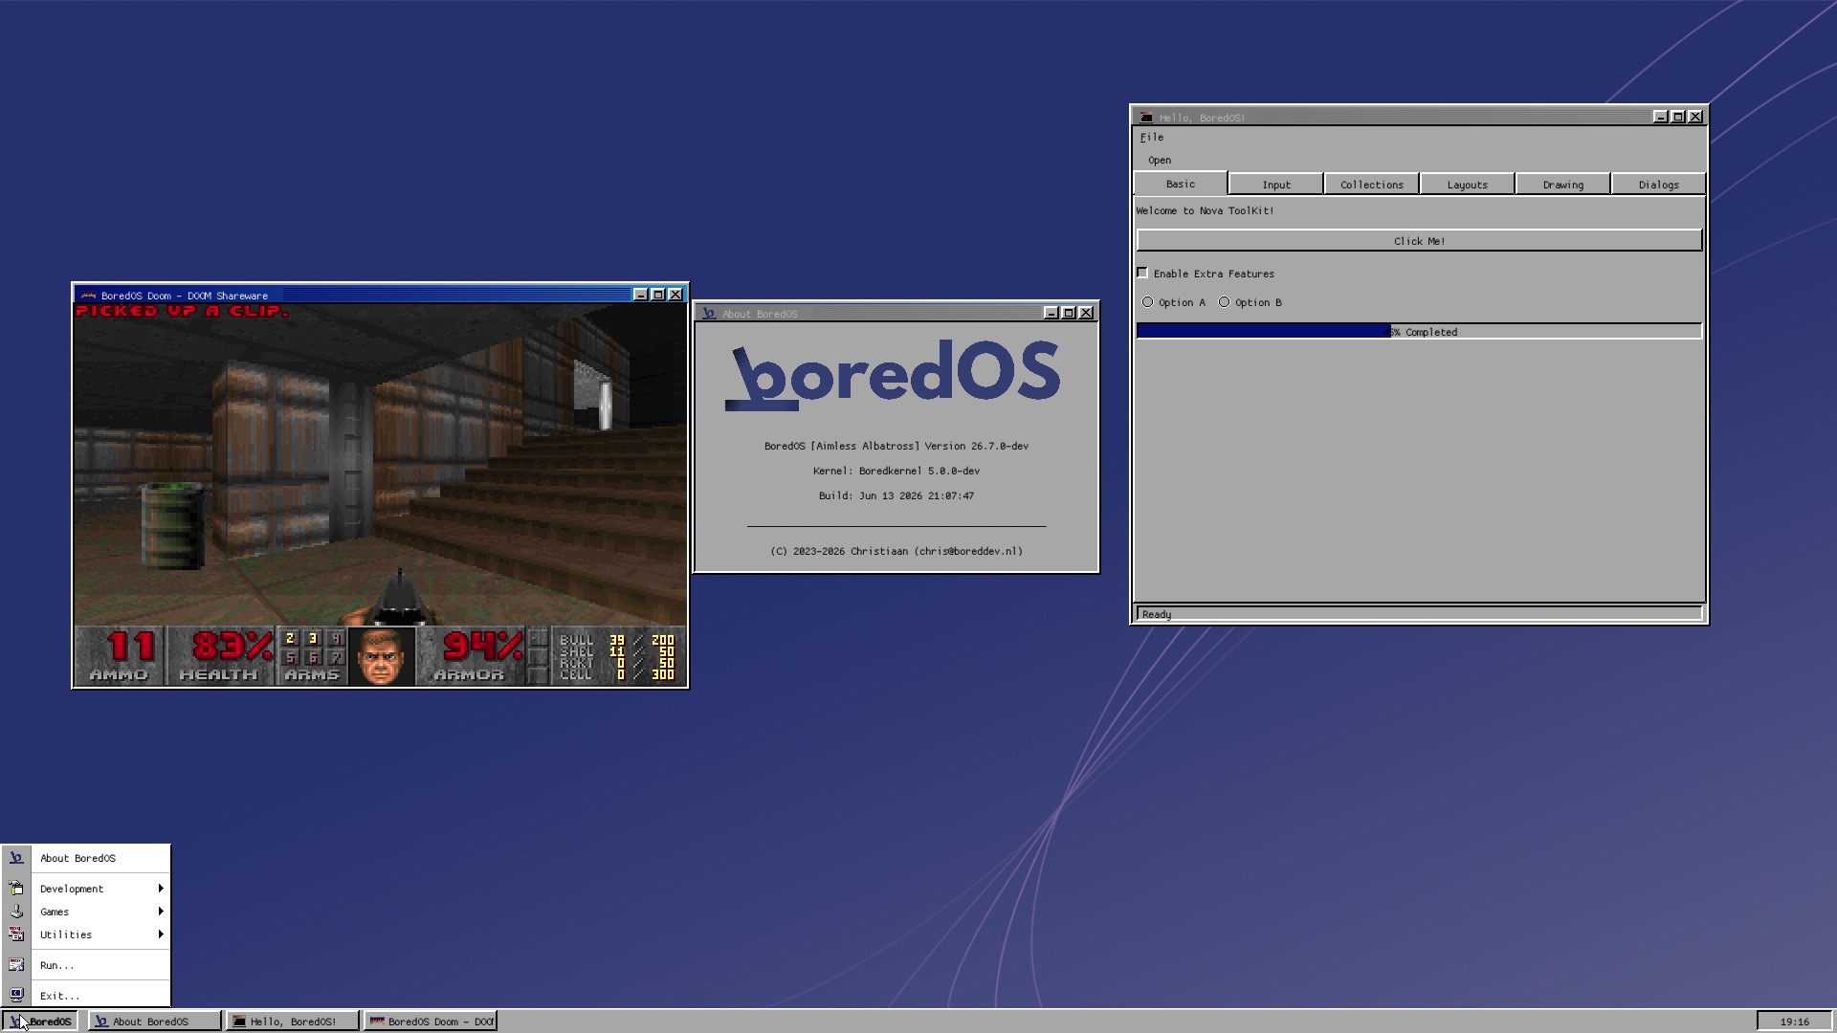1837x1033 pixels.
Task: Click the Hello, BoredOS! window title icon
Action: click(x=1146, y=118)
